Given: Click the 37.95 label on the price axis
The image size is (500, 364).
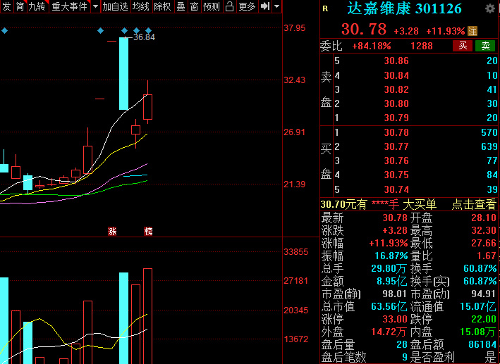Looking at the screenshot, I should tap(295, 28).
